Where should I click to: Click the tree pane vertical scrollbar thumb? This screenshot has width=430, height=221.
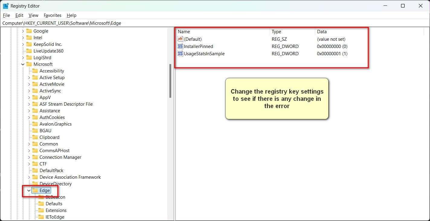[x=170, y=81]
